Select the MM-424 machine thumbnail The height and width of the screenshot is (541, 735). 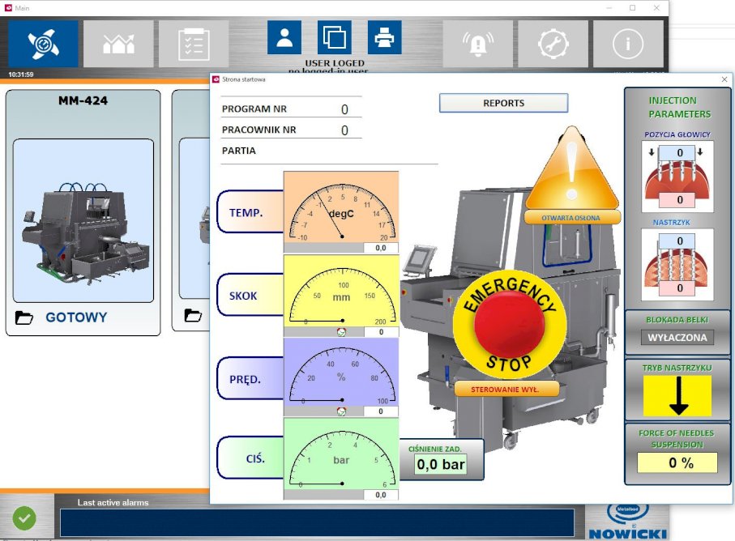pos(83,220)
